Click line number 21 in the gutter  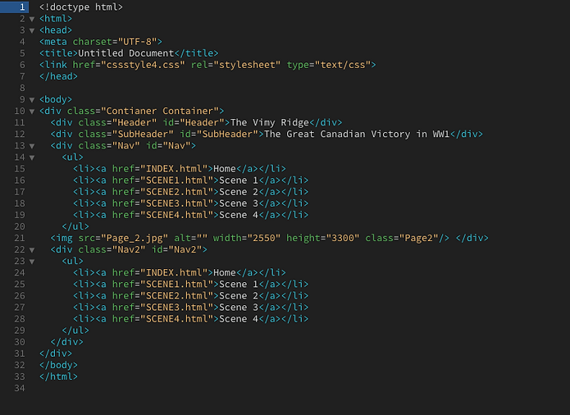(x=20, y=238)
